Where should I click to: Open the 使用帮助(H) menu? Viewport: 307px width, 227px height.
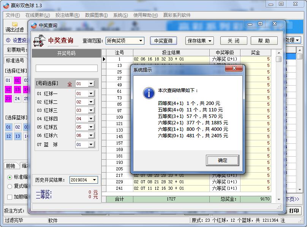click(x=146, y=15)
